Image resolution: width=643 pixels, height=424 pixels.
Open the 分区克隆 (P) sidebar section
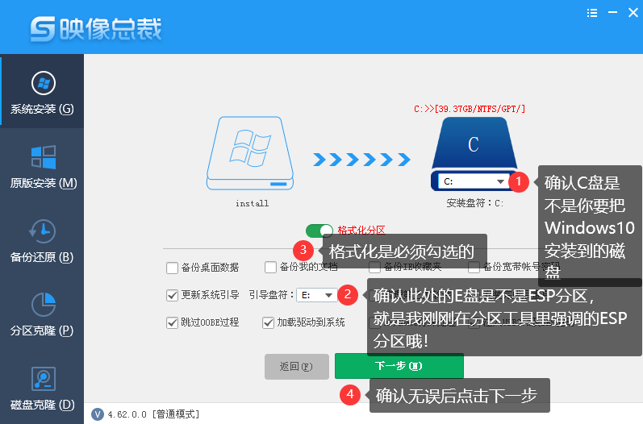click(42, 314)
